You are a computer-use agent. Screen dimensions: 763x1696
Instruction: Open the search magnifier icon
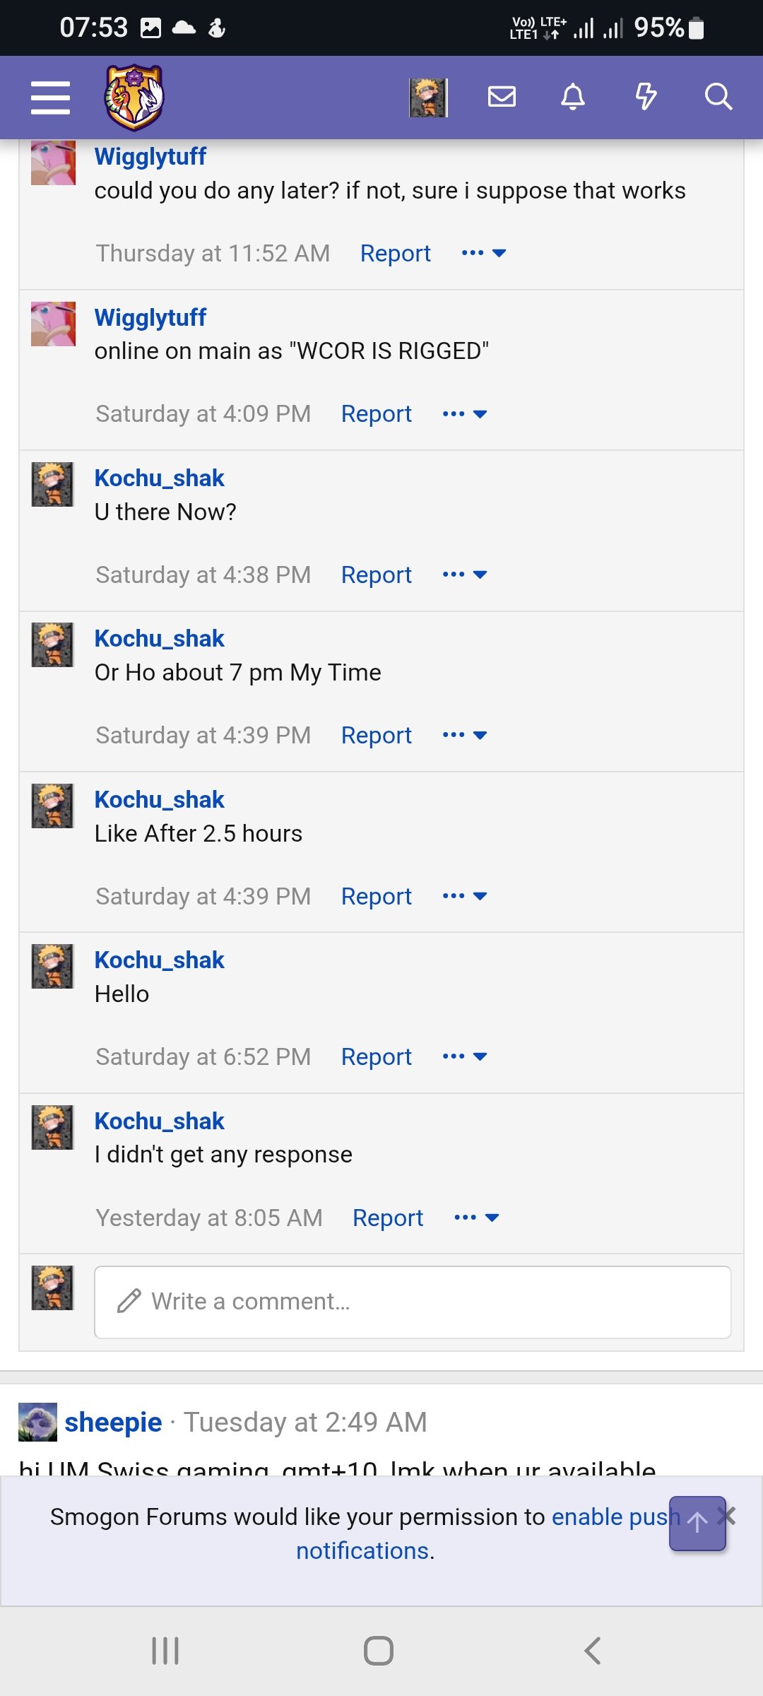(718, 96)
